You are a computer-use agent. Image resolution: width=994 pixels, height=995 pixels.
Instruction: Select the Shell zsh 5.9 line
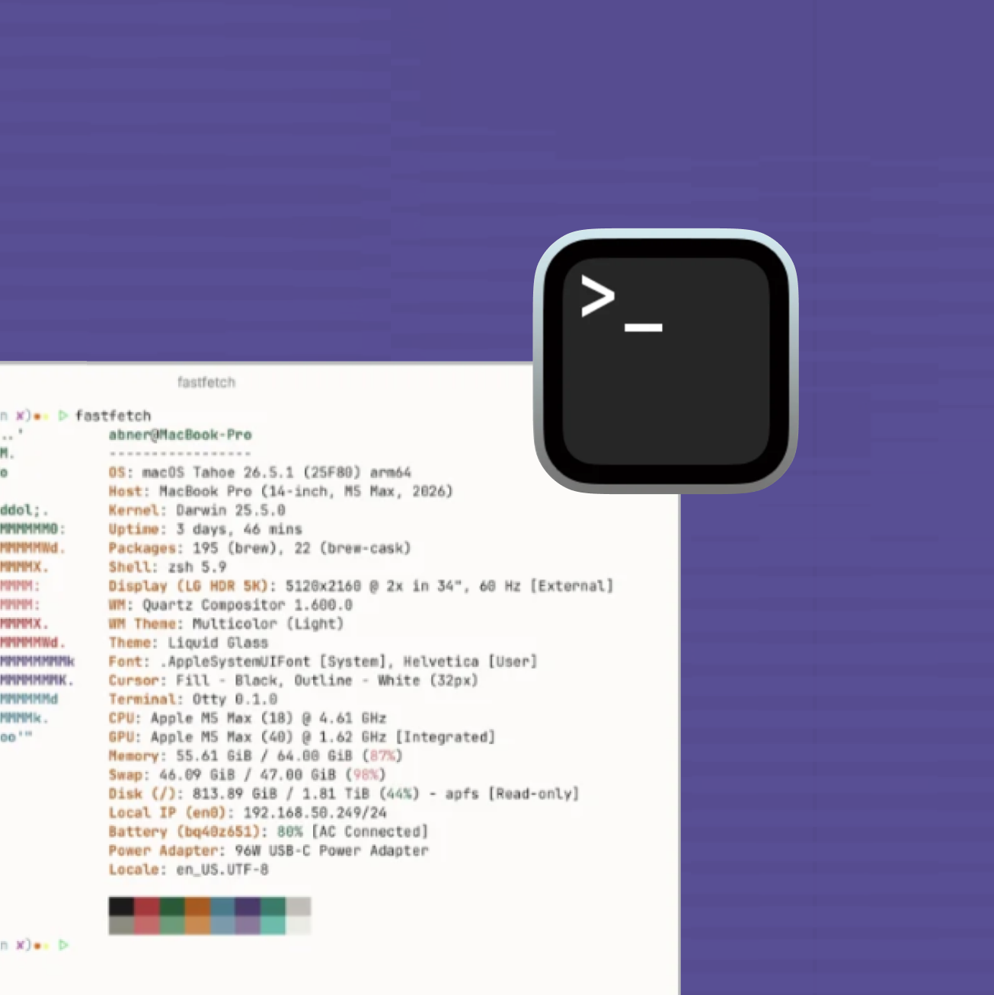(167, 567)
